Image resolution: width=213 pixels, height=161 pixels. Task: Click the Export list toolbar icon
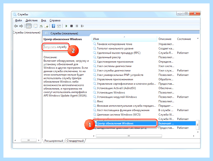[x=46, y=26]
